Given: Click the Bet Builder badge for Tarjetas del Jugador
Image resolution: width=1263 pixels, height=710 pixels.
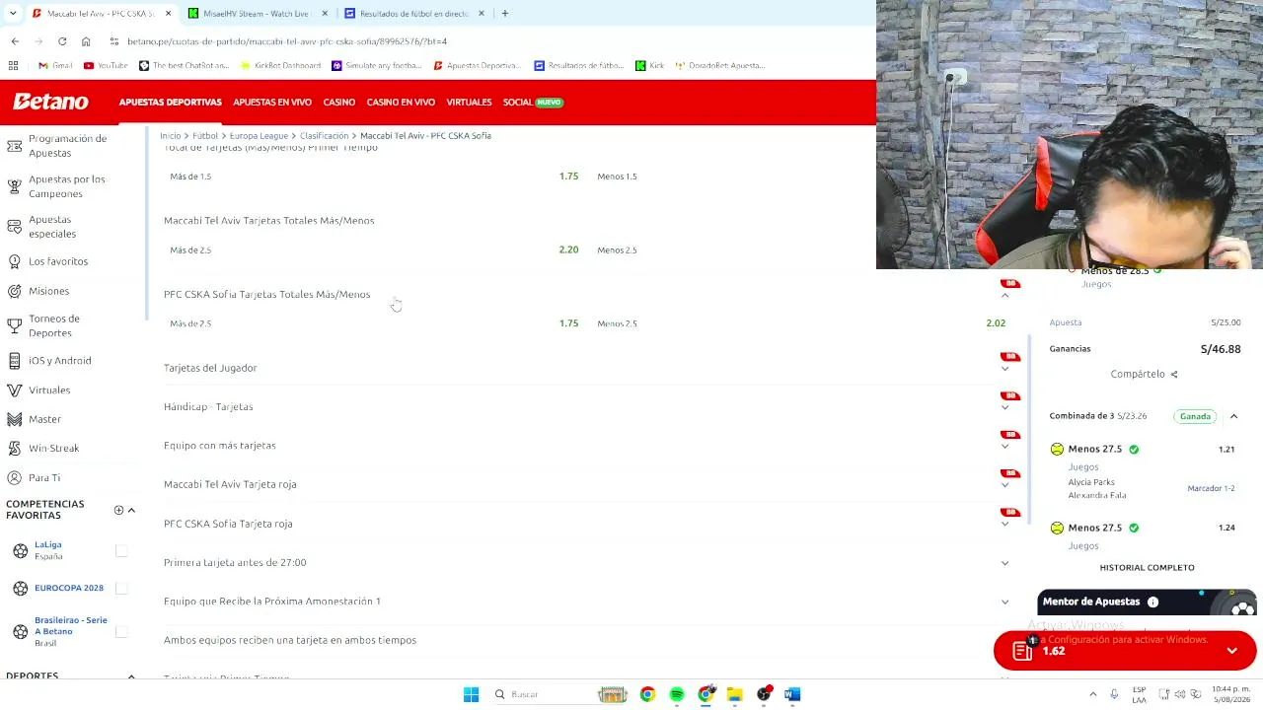Looking at the screenshot, I should click(1009, 356).
